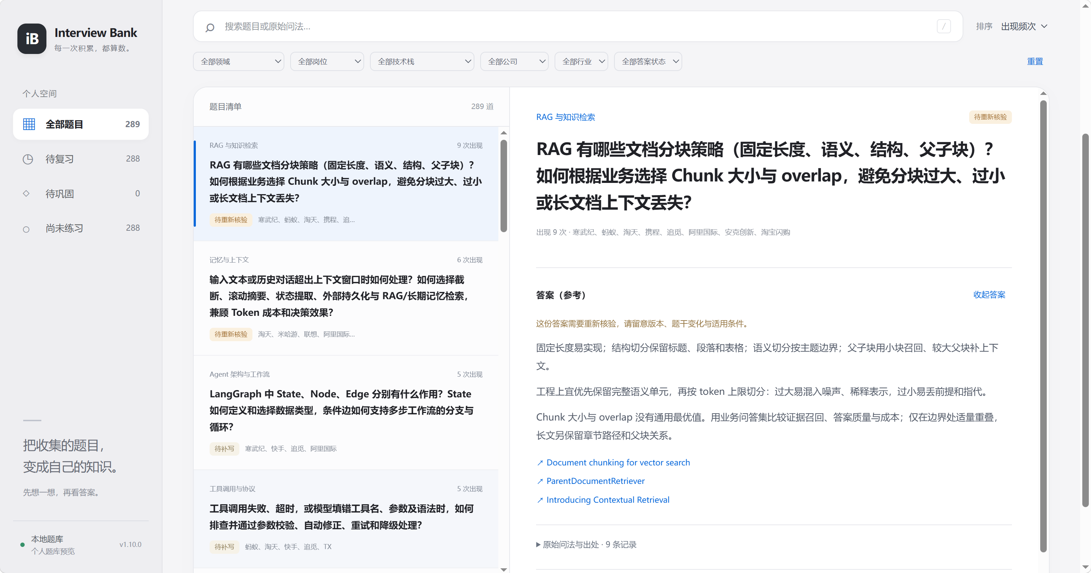Viewport: 1091px width, 573px height.
Task: Click the arrow icon before Introducing Contextual Retrieval
Action: [540, 500]
